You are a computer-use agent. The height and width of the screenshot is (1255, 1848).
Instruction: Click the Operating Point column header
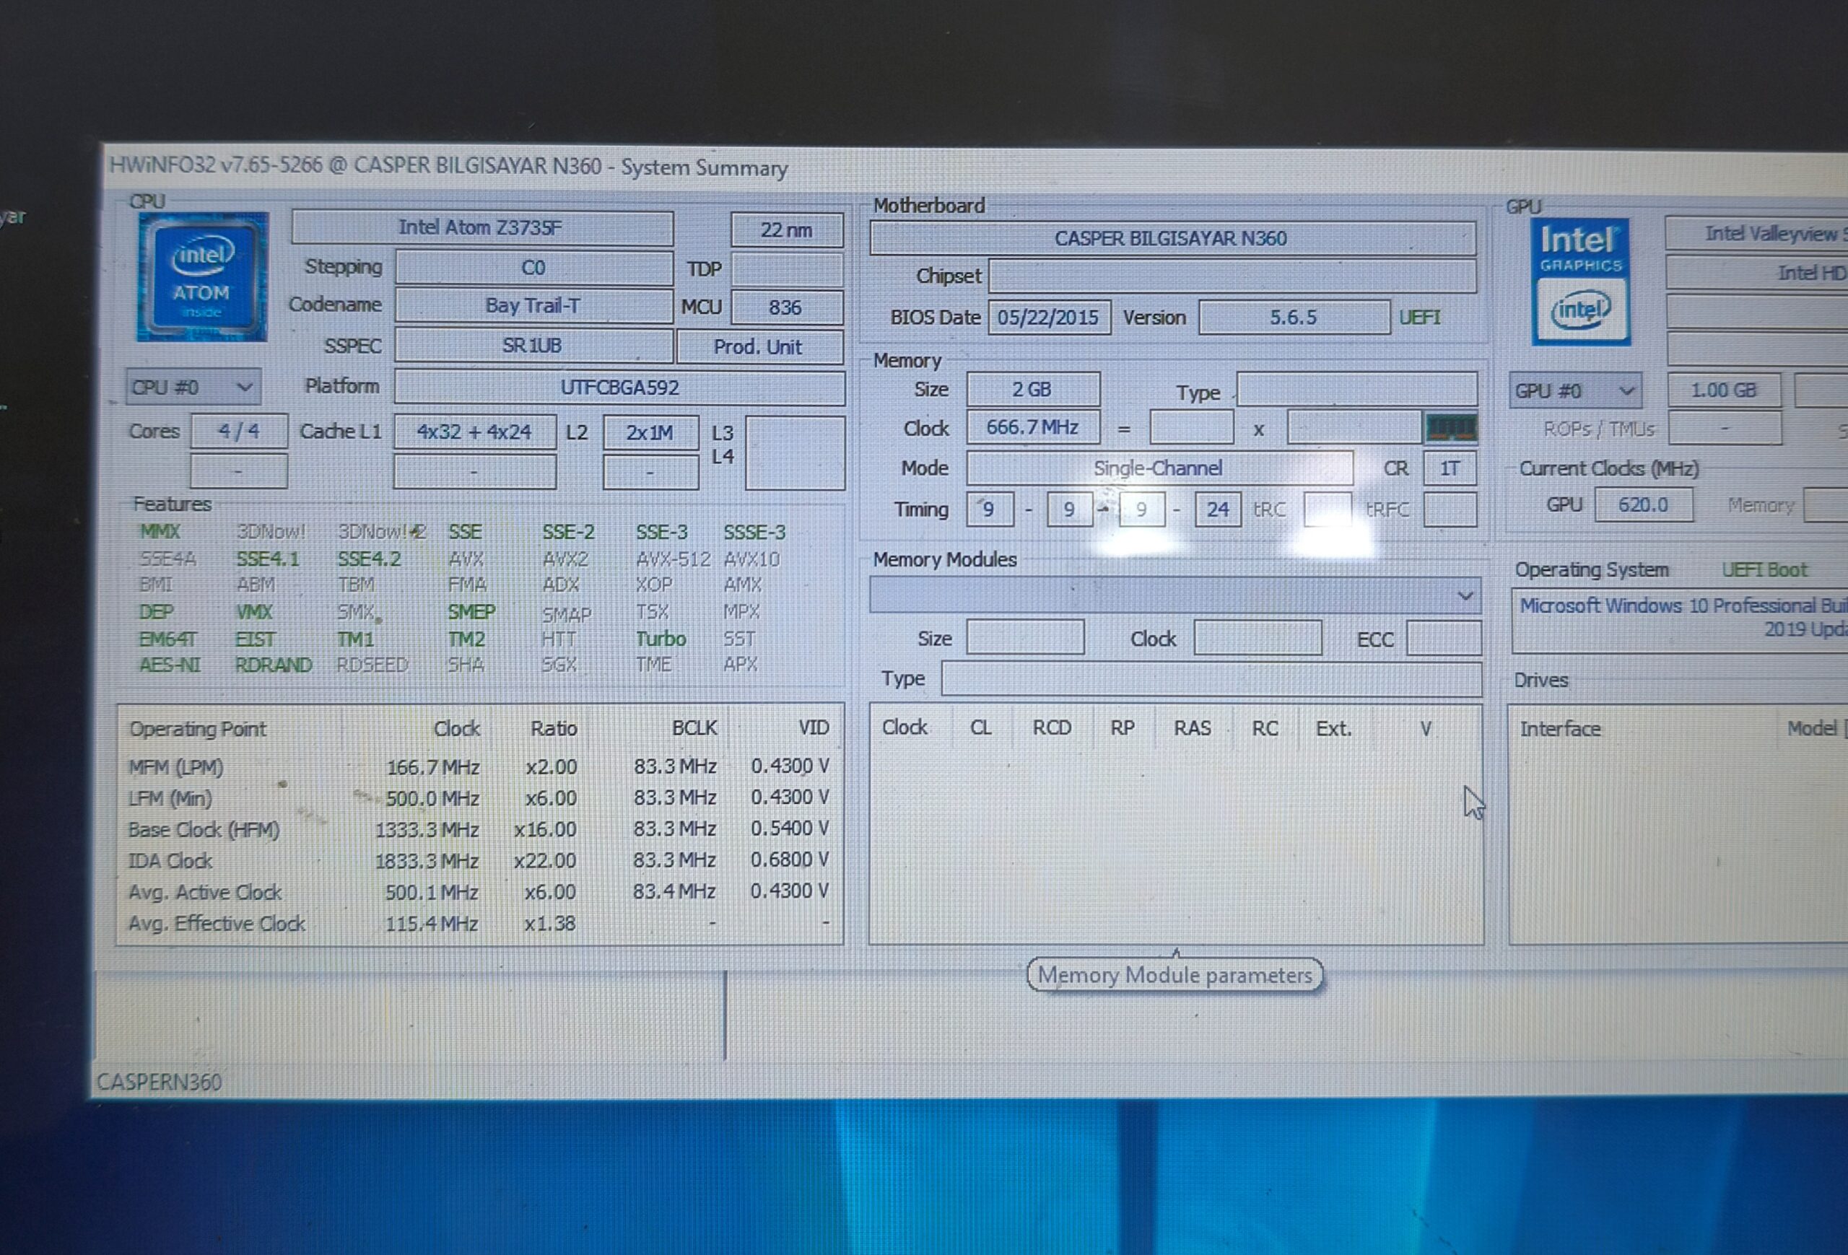tap(198, 729)
